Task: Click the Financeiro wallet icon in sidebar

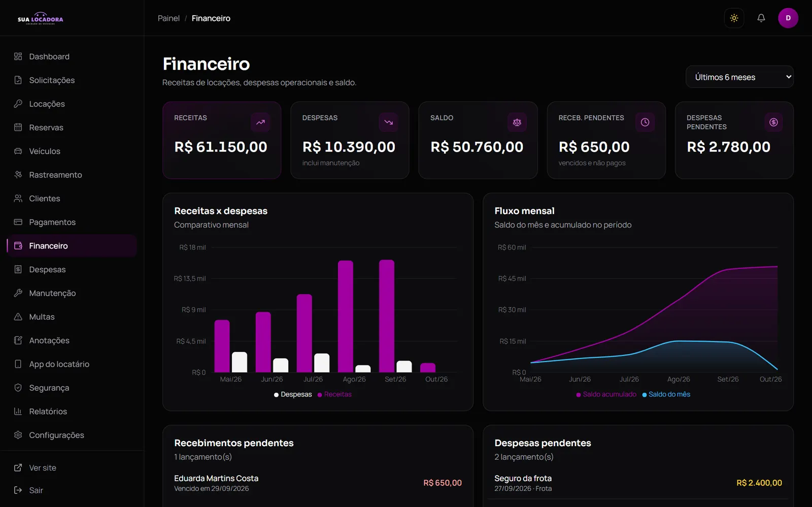Action: [18, 246]
